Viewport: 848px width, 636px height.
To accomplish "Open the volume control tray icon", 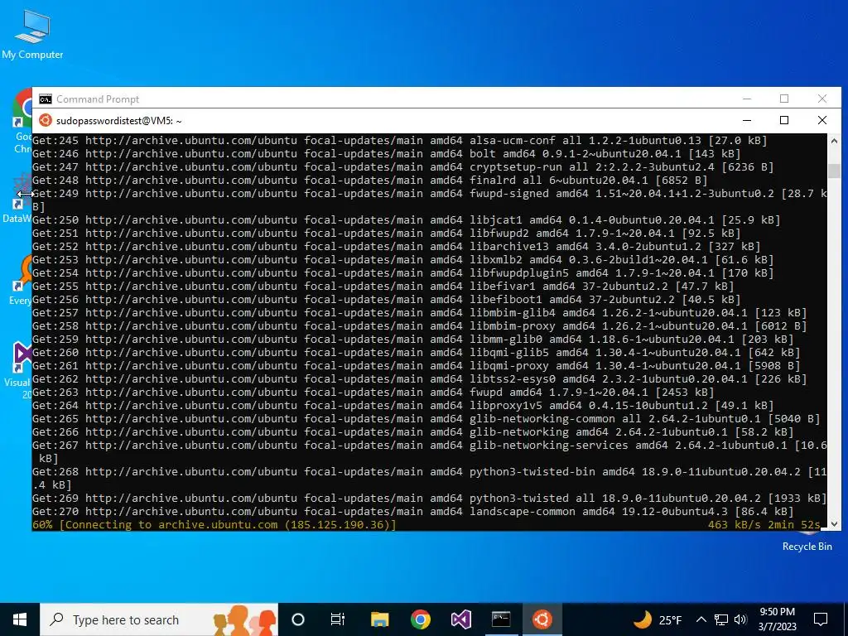I will click(740, 619).
